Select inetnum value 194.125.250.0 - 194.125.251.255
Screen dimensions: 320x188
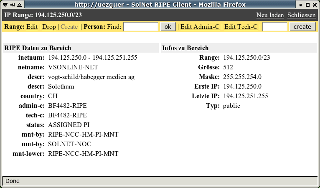(93, 58)
